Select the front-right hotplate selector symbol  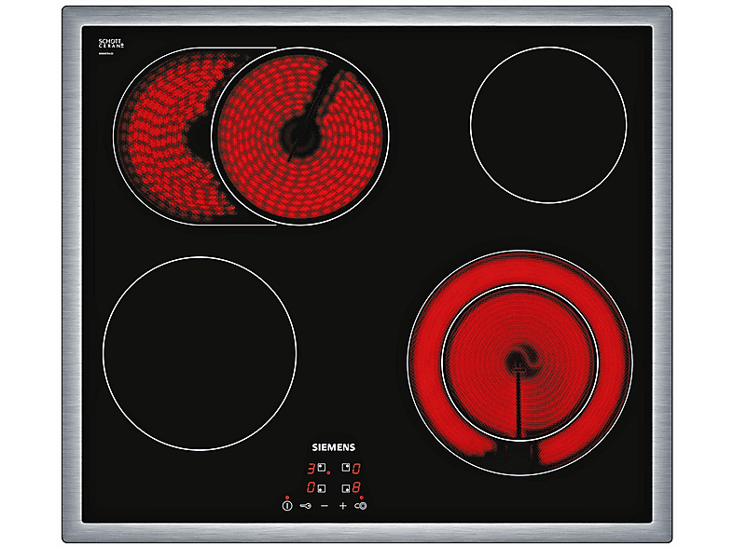[x=346, y=488]
